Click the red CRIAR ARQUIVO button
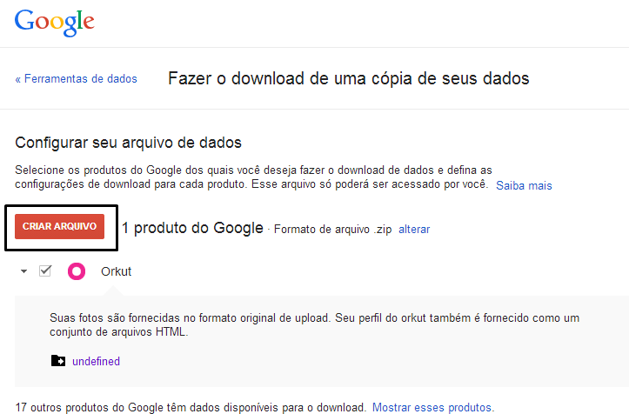Viewport: 629px width, 414px height. tap(59, 227)
